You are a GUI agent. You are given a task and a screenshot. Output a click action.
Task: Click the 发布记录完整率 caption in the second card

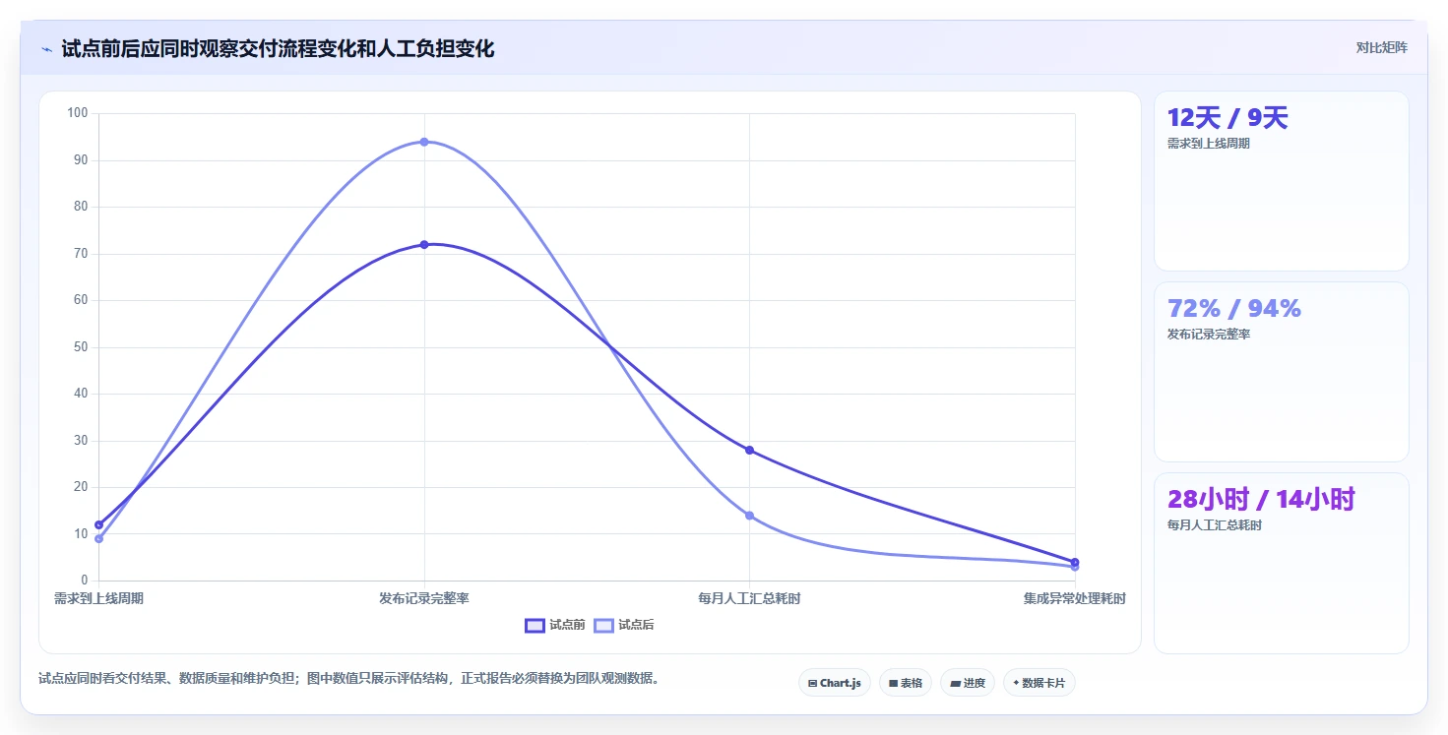[1209, 335]
